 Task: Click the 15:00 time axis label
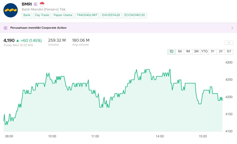click(x=203, y=136)
